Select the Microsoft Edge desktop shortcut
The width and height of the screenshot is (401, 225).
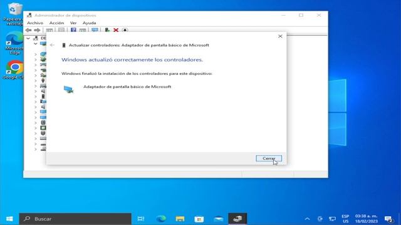pyautogui.click(x=14, y=43)
